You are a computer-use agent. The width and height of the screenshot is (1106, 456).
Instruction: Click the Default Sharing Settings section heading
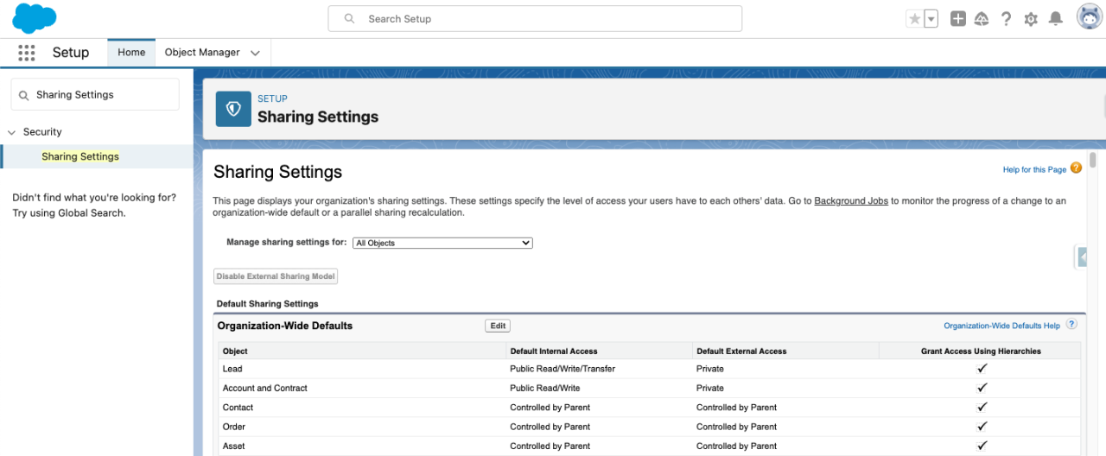click(267, 304)
